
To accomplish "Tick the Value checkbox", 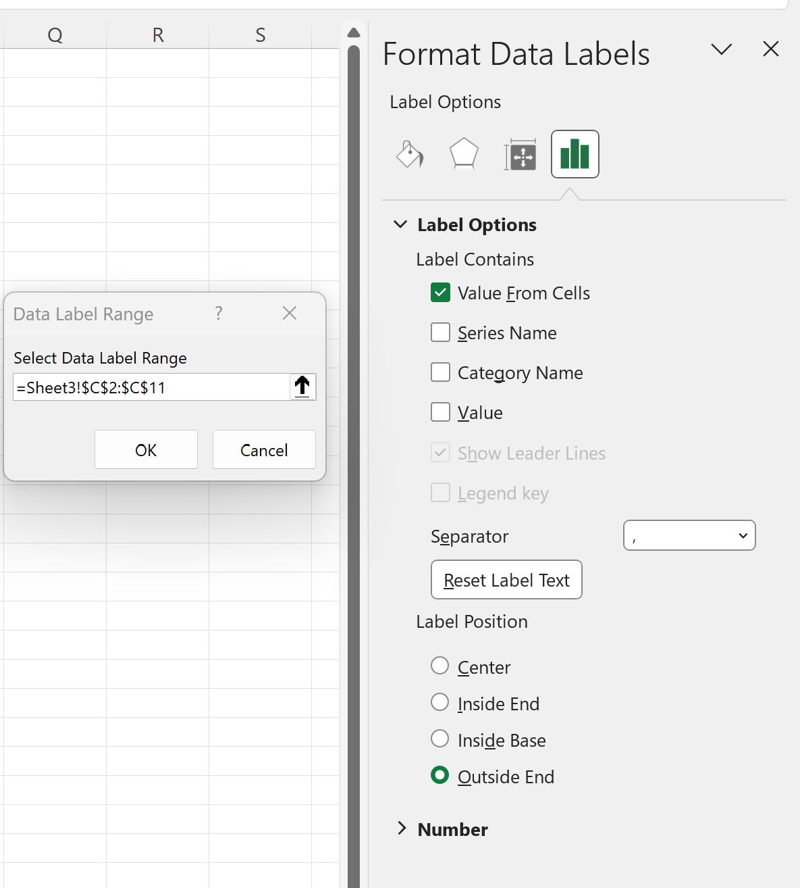I will [x=441, y=412].
